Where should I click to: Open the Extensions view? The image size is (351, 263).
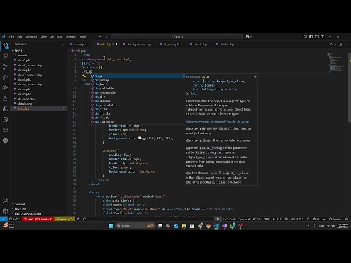pos(5,87)
